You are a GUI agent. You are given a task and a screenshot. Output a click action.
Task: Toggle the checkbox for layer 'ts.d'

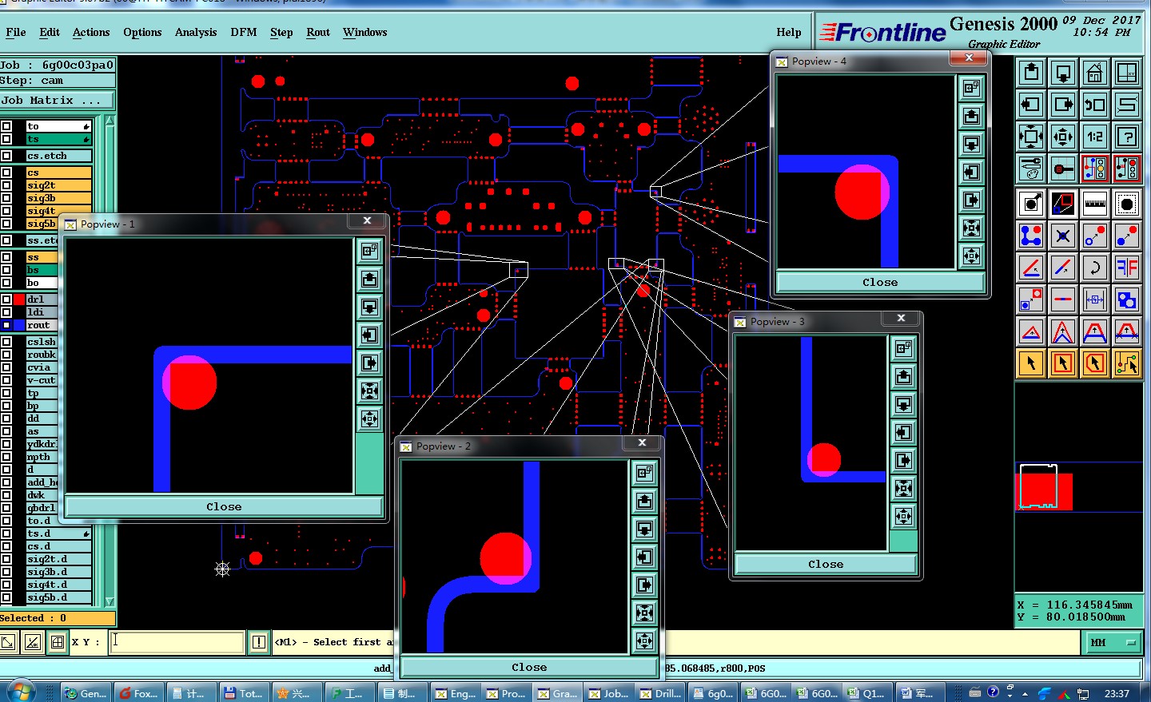pyautogui.click(x=6, y=533)
